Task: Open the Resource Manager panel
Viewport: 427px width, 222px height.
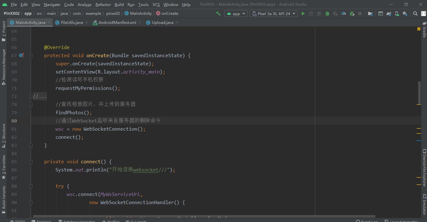Action: 4,67
